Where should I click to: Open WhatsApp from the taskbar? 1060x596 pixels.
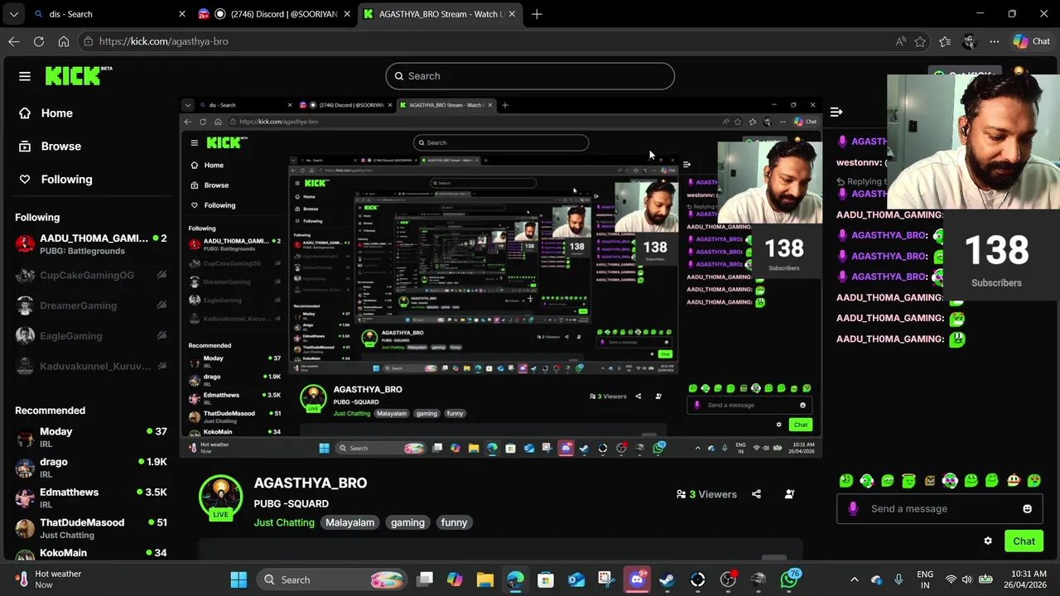(789, 579)
